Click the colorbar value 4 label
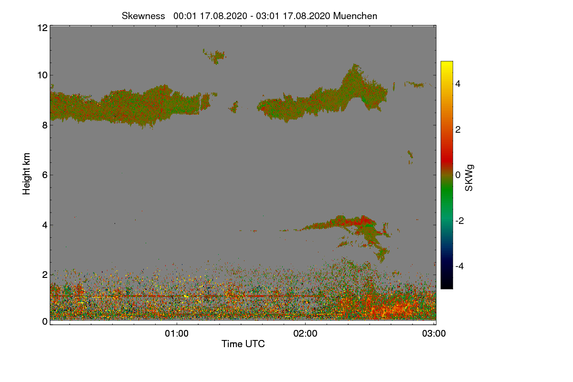This screenshot has height=382, width=573. (458, 84)
